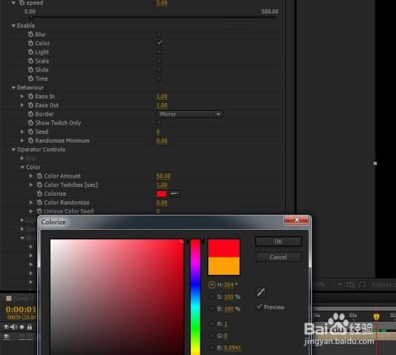Viewport: 396px width, 355px height.
Task: Select the G green radio button
Action: [211, 335]
